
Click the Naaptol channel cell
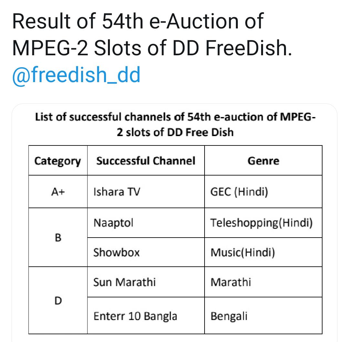pos(146,223)
